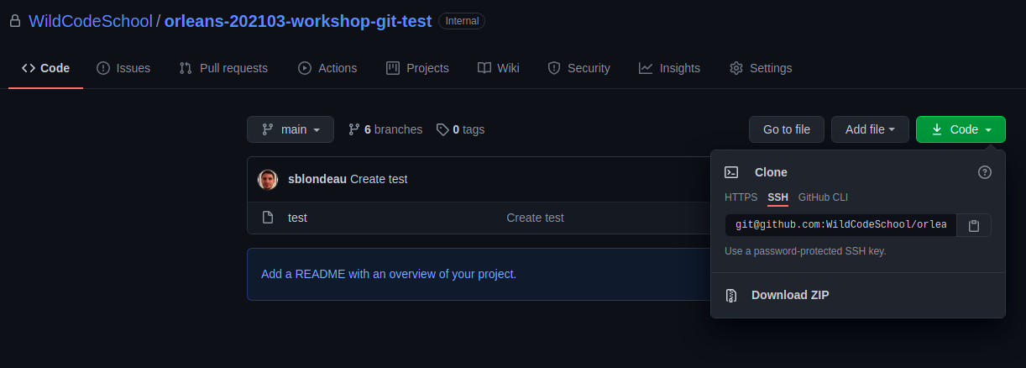
Task: Click the terminal icon beside Clone
Action: 731,172
